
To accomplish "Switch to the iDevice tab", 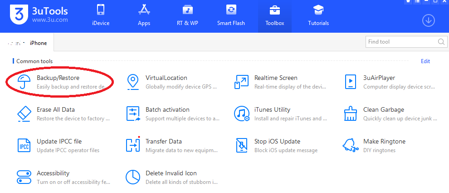I will [101, 16].
